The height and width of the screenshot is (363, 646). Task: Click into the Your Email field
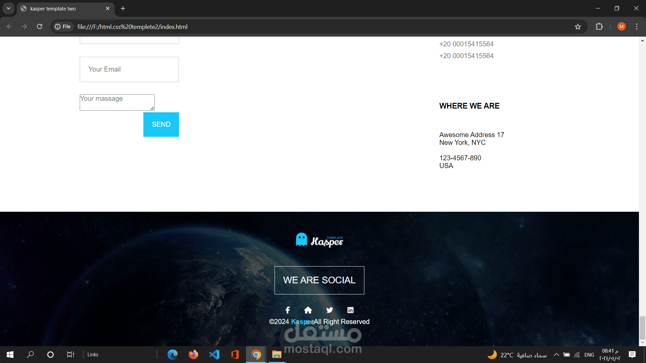click(129, 69)
